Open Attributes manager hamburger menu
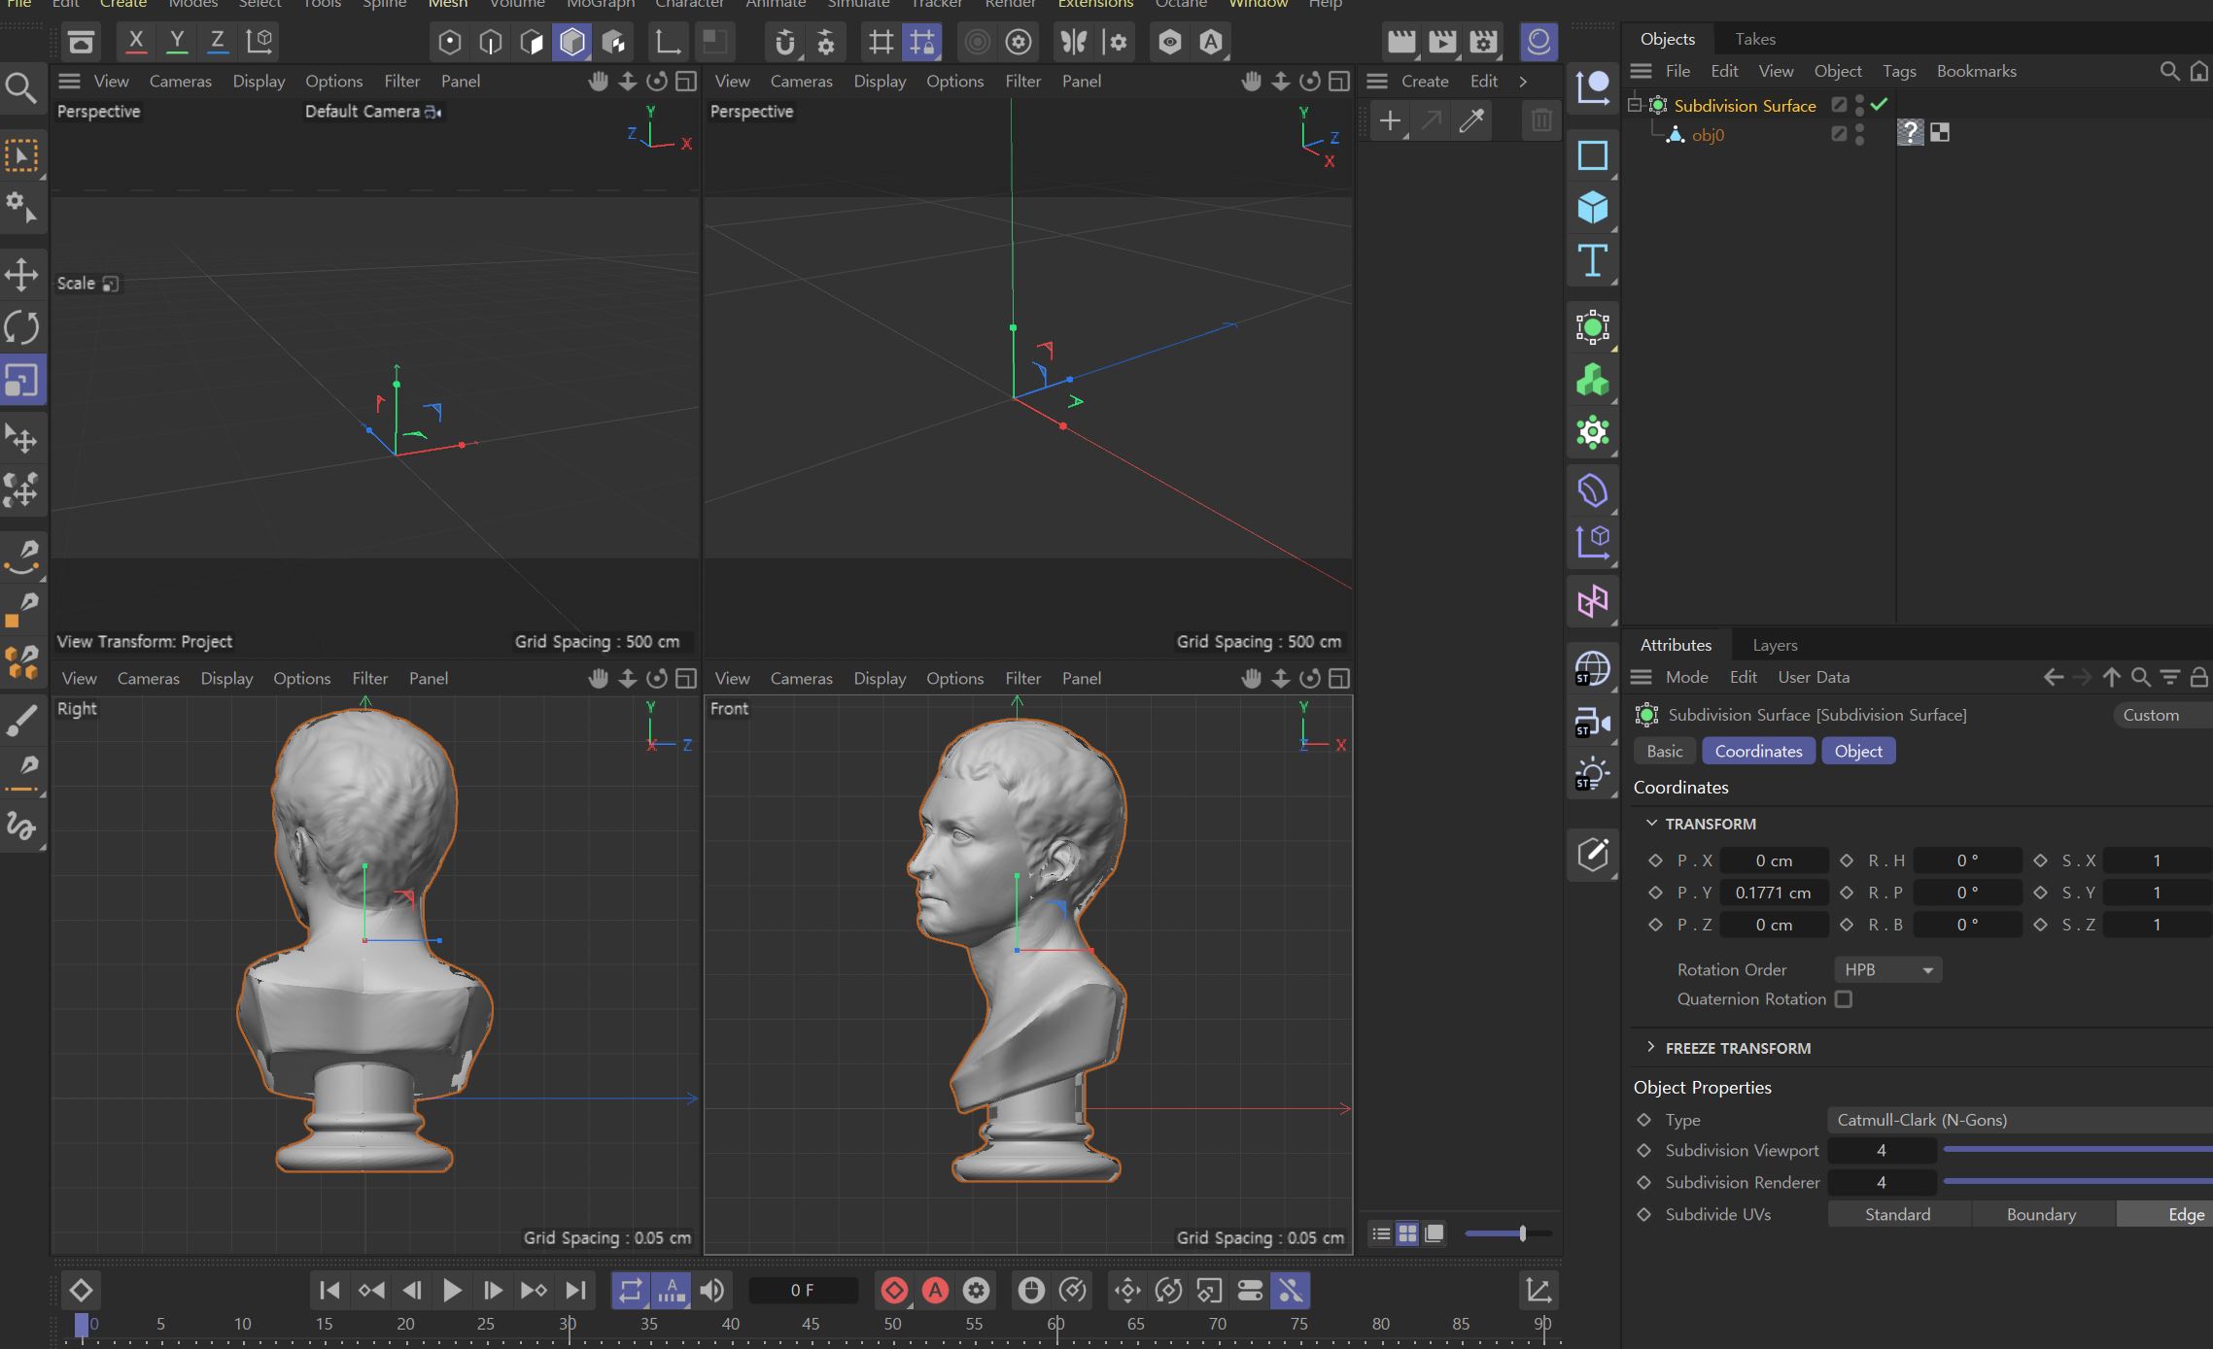The height and width of the screenshot is (1349, 2213). click(1642, 677)
